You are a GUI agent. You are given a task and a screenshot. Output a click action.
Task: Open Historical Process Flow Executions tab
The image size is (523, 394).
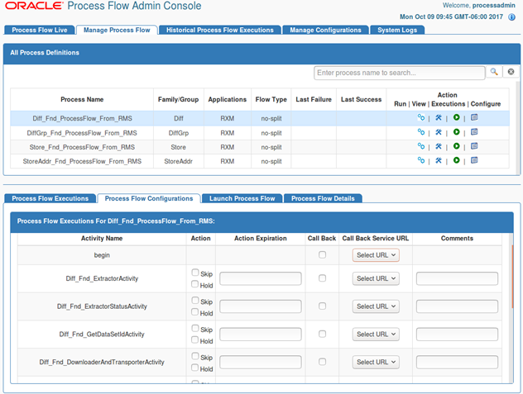(x=220, y=30)
